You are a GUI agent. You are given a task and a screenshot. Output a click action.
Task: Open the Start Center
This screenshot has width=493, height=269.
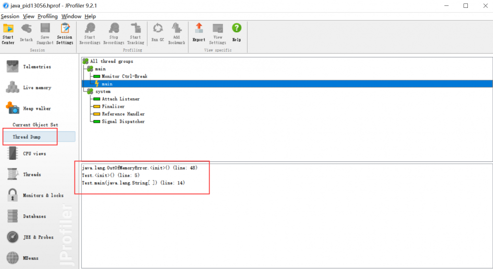pos(8,34)
